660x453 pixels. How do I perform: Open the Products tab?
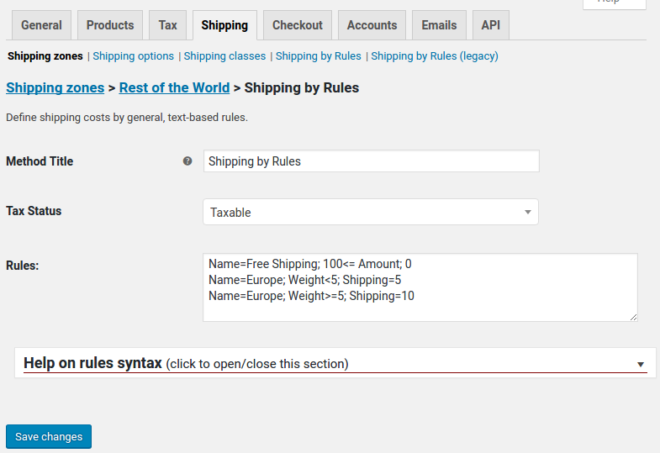click(110, 25)
